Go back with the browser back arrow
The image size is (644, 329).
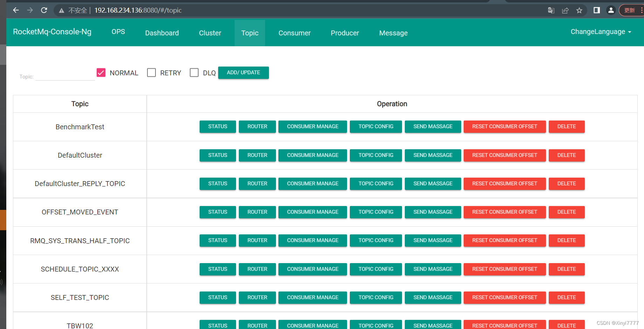[16, 10]
